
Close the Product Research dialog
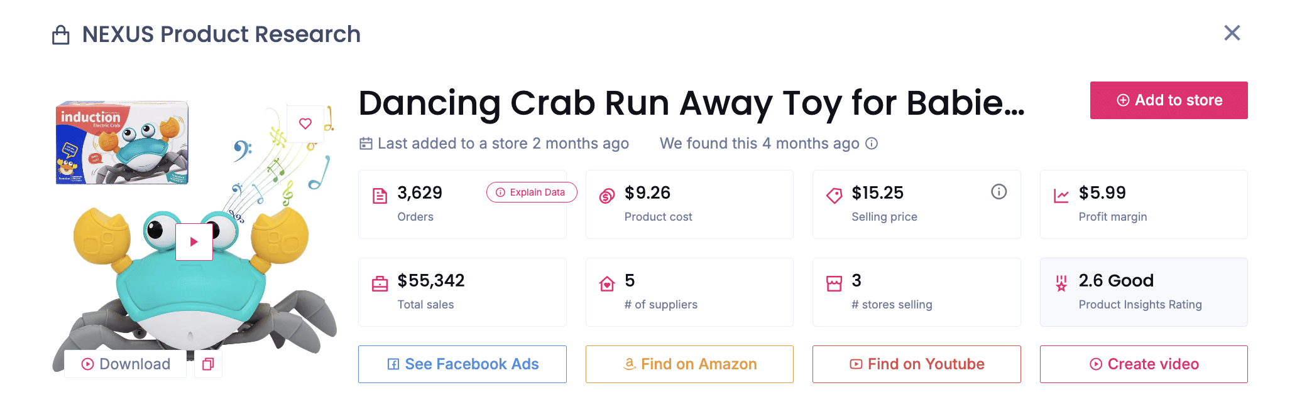click(1232, 33)
